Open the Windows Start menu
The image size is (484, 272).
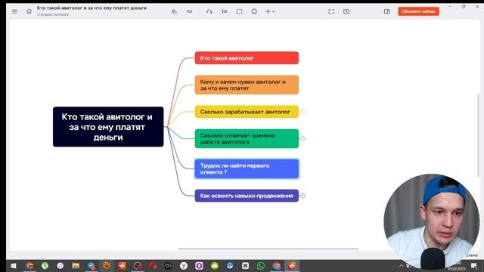tap(14, 265)
